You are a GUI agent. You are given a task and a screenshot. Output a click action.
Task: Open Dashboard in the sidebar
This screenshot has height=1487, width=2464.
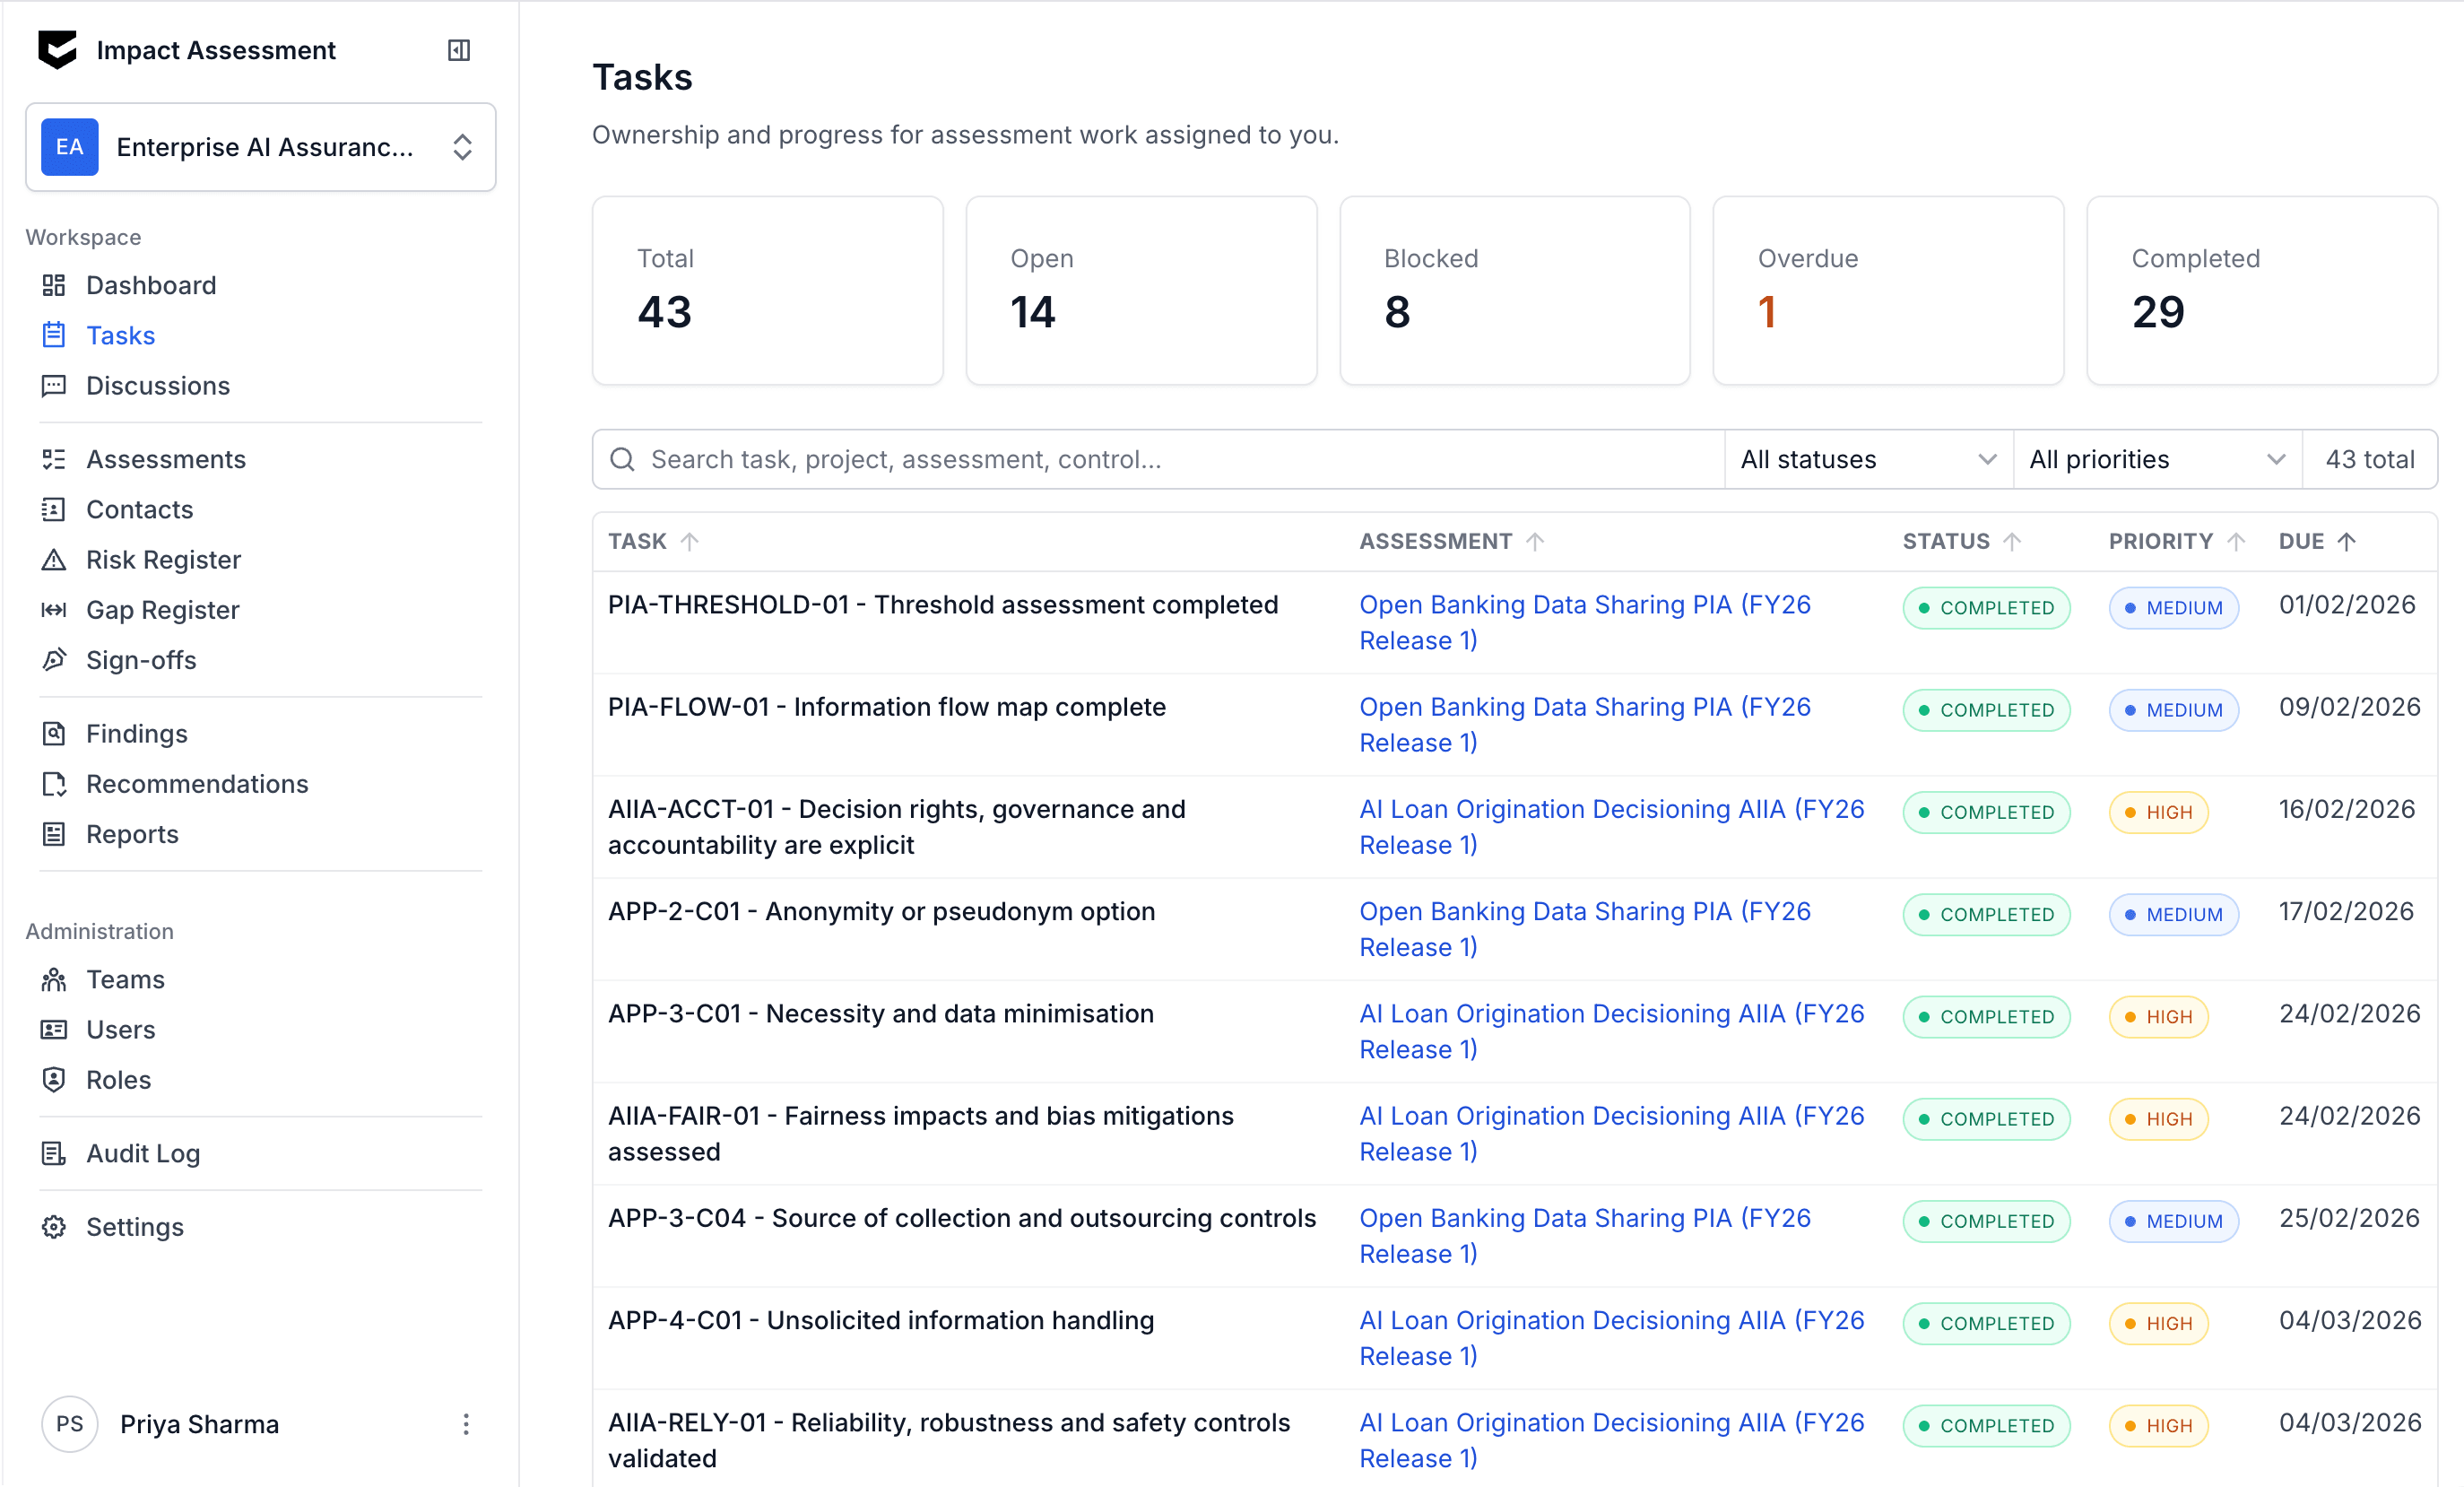[150, 286]
